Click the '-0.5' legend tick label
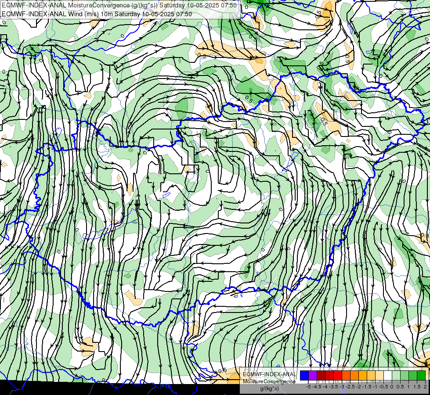 tap(383, 387)
